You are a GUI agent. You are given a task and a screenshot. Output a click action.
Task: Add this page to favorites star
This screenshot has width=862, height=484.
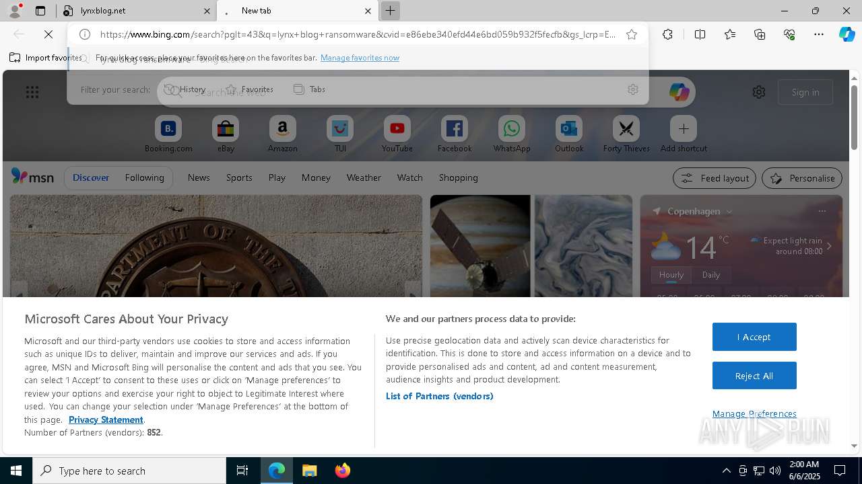point(632,34)
